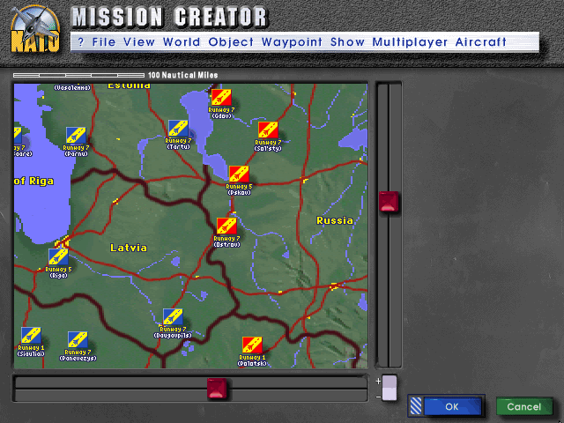Click the Panevezys runway icon

[78, 340]
